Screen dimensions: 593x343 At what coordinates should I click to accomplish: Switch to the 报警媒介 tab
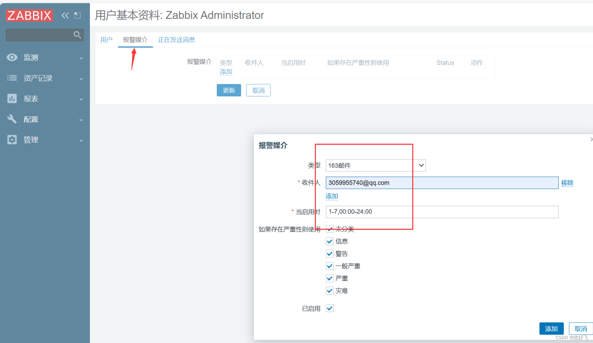tap(135, 40)
